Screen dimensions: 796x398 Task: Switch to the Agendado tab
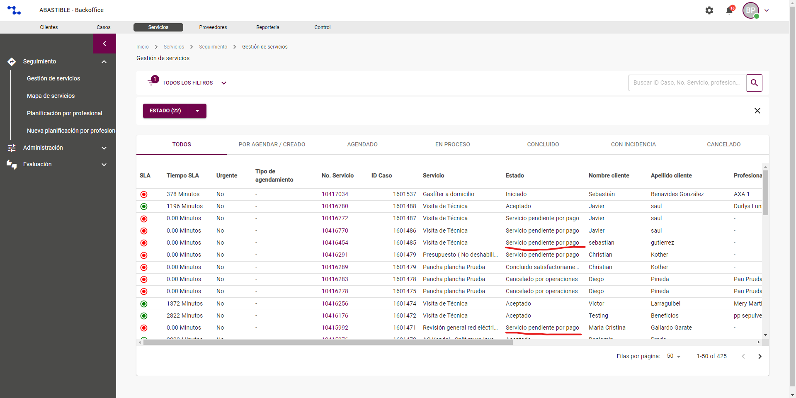[362, 145]
